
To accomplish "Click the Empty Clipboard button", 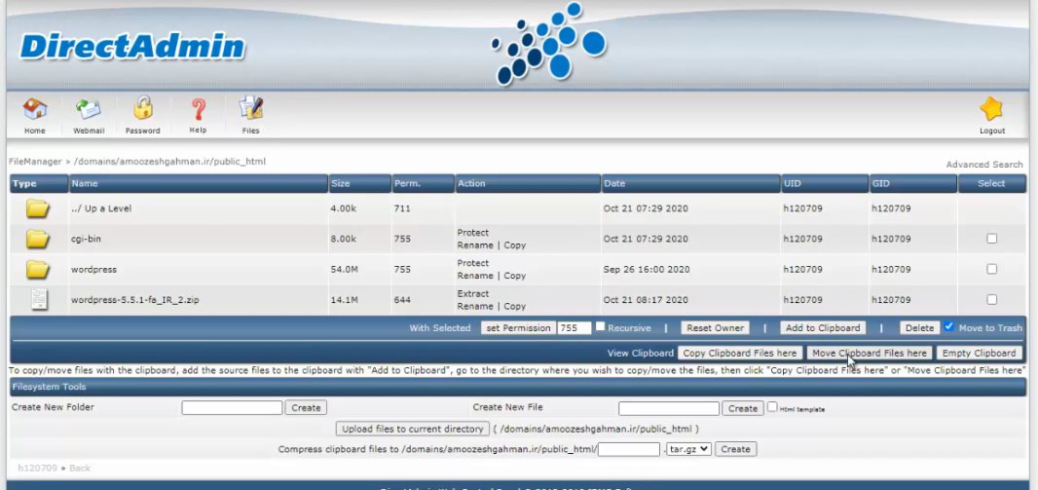I will click(979, 353).
